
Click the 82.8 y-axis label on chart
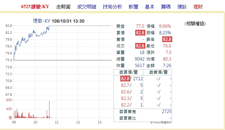[x=9, y=26]
